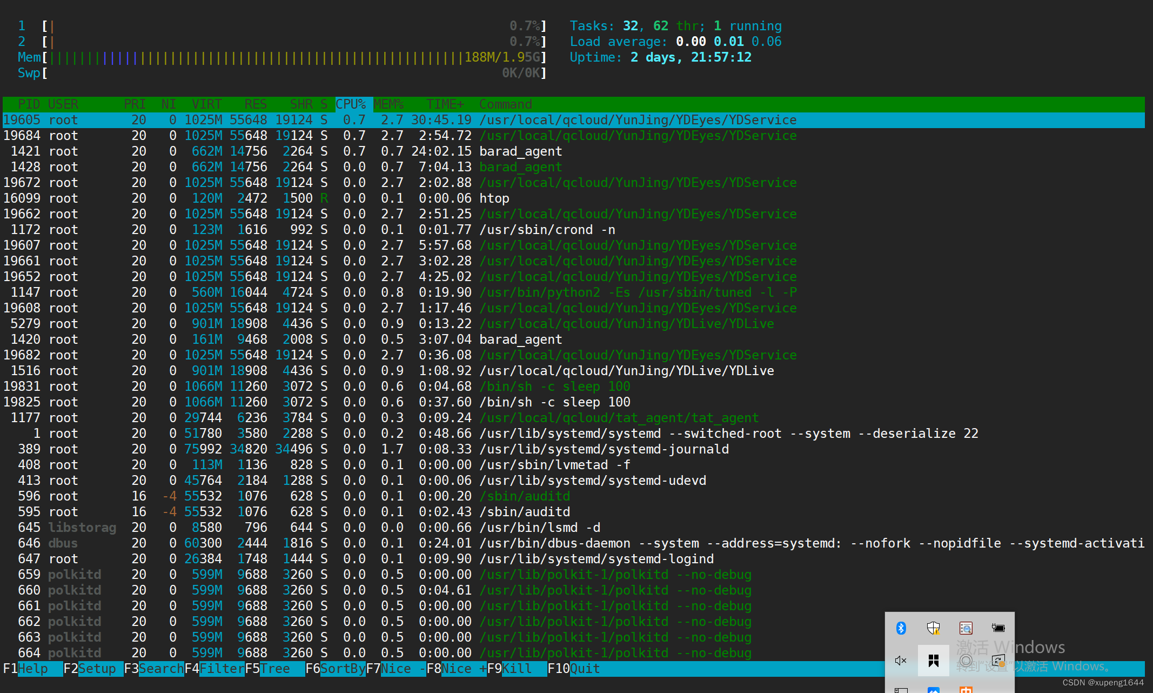The image size is (1153, 693).
Task: Sort by the MEM% column header
Action: 388,104
